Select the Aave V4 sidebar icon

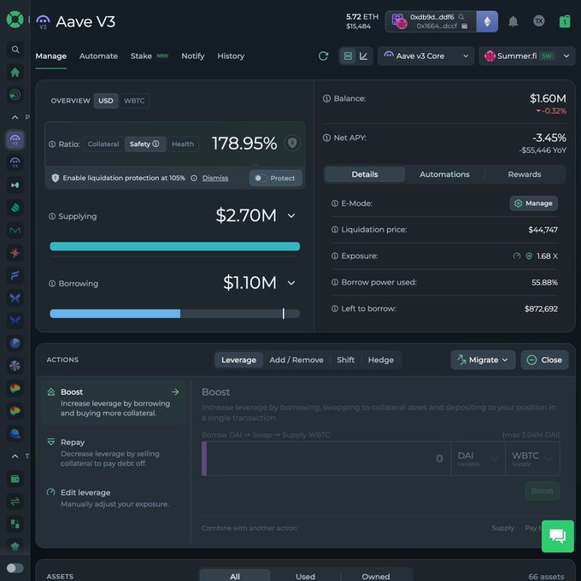point(15,162)
